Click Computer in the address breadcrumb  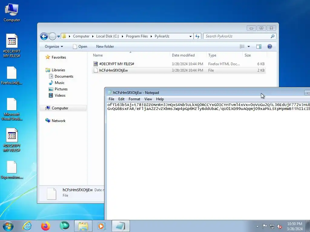[81, 36]
